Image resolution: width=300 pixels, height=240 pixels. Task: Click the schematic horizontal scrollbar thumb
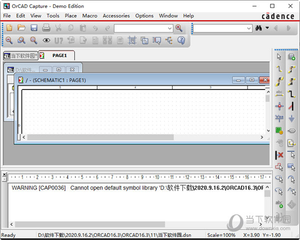100,137
